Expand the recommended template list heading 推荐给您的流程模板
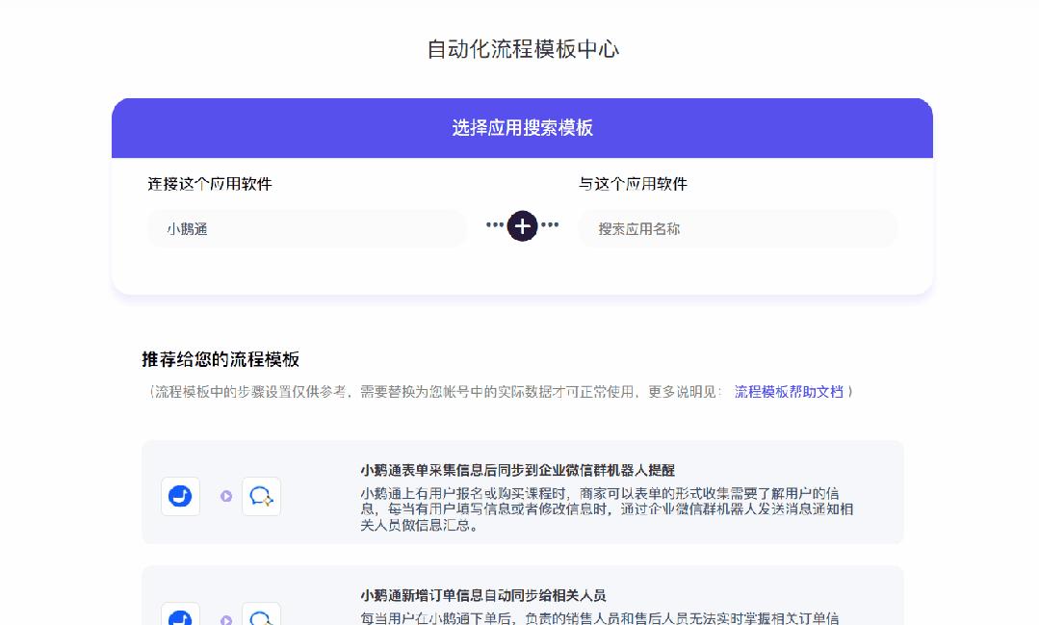 [220, 358]
